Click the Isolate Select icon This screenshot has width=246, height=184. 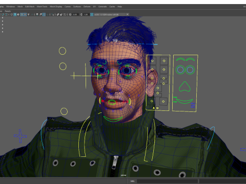(52, 14)
